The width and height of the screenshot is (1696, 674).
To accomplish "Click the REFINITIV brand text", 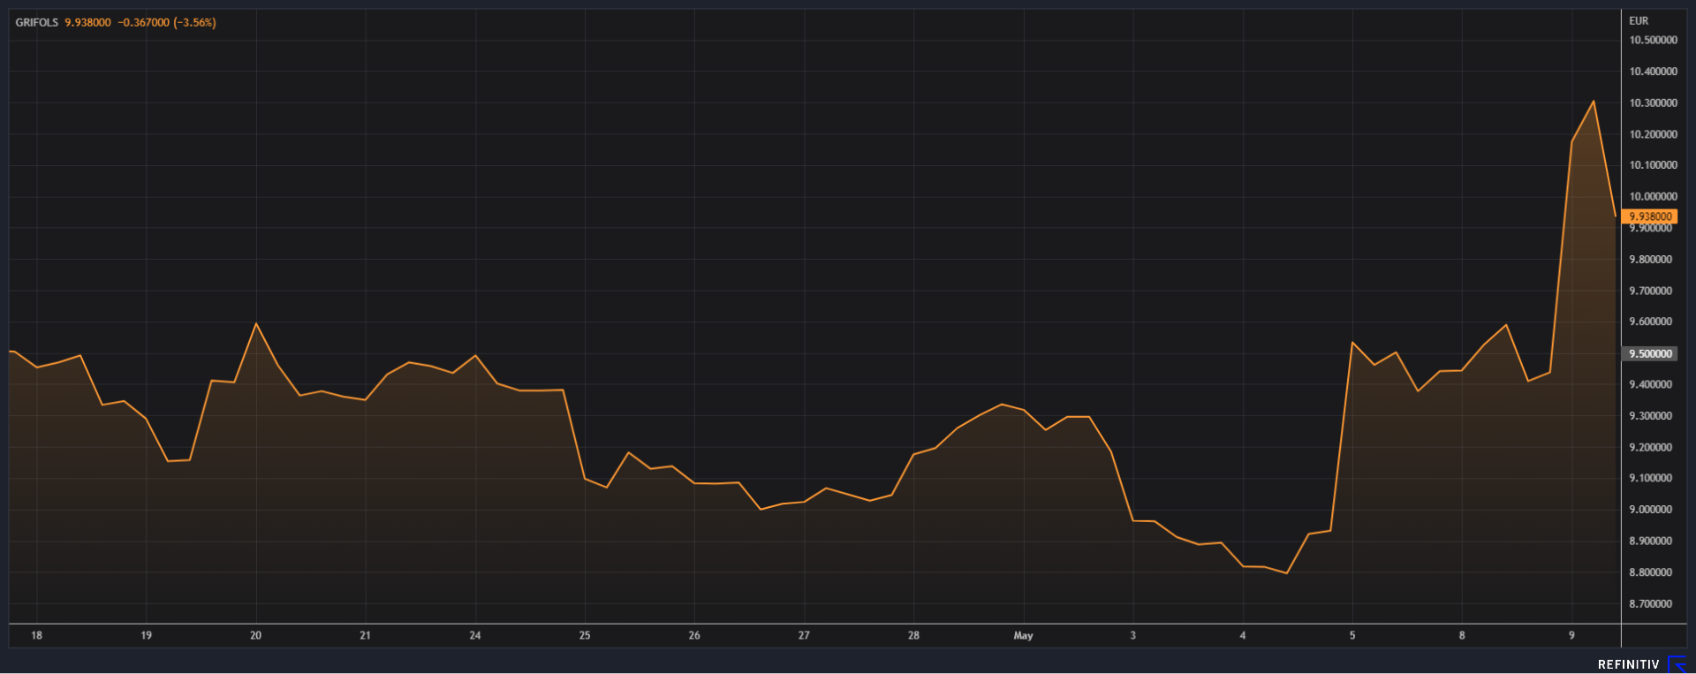I will pyautogui.click(x=1628, y=664).
